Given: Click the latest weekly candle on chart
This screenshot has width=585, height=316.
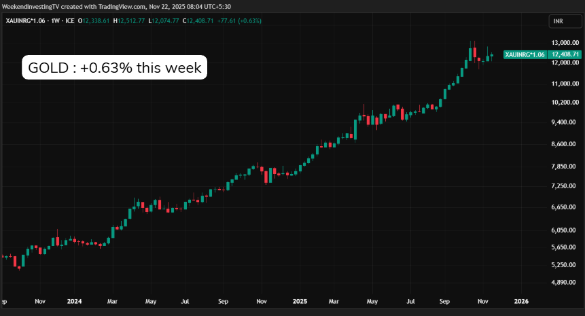Looking at the screenshot, I should (492, 54).
